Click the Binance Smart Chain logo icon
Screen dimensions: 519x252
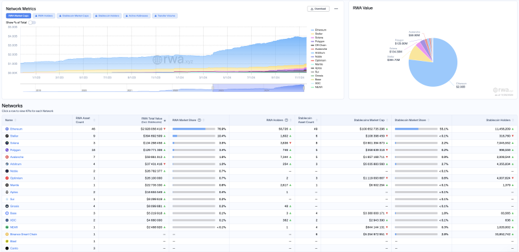[7, 234]
